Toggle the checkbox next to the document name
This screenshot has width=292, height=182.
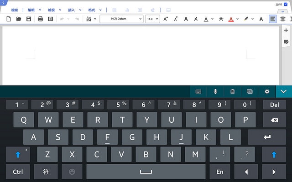point(286,4)
